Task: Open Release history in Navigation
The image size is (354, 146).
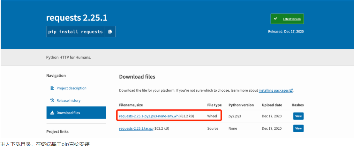Action: 68,100
